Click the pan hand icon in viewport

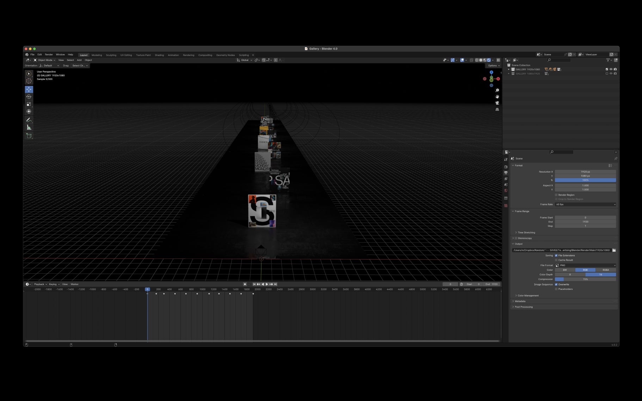(497, 97)
